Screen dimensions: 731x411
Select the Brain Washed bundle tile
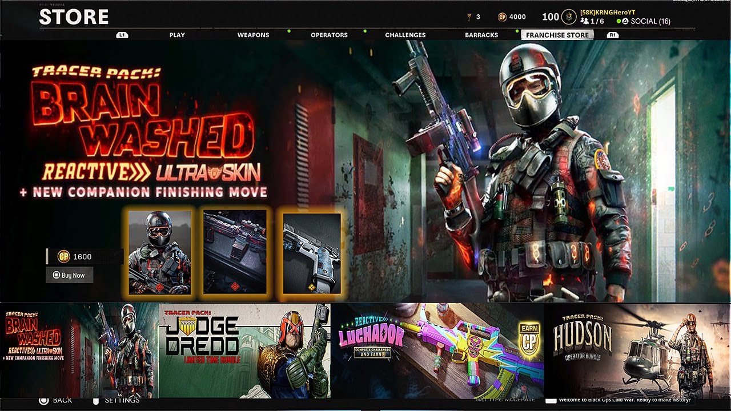[79, 350]
